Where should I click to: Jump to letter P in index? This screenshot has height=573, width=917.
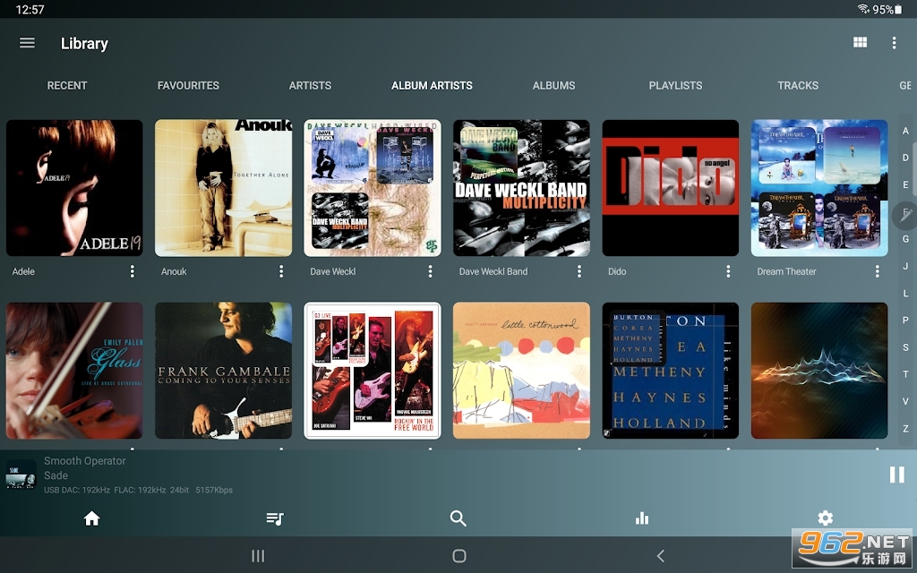[x=905, y=320]
